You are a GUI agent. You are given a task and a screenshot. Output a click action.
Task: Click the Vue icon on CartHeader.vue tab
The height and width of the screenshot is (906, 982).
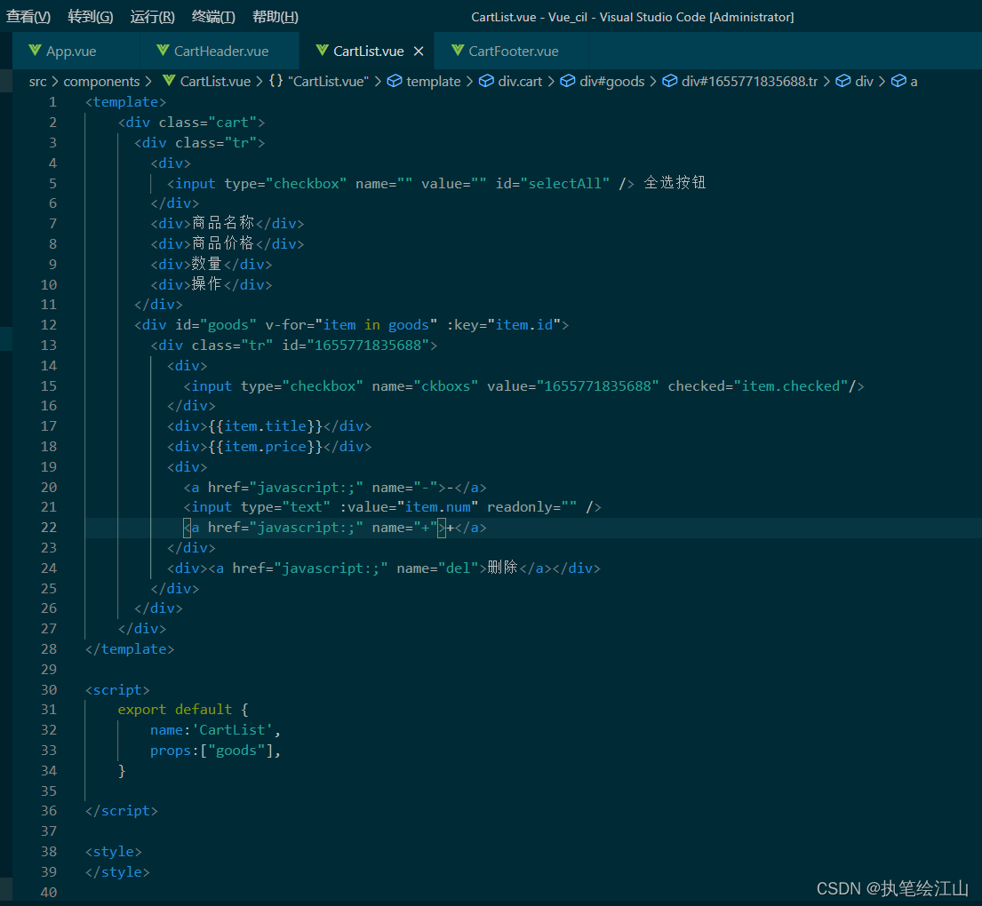pyautogui.click(x=163, y=51)
